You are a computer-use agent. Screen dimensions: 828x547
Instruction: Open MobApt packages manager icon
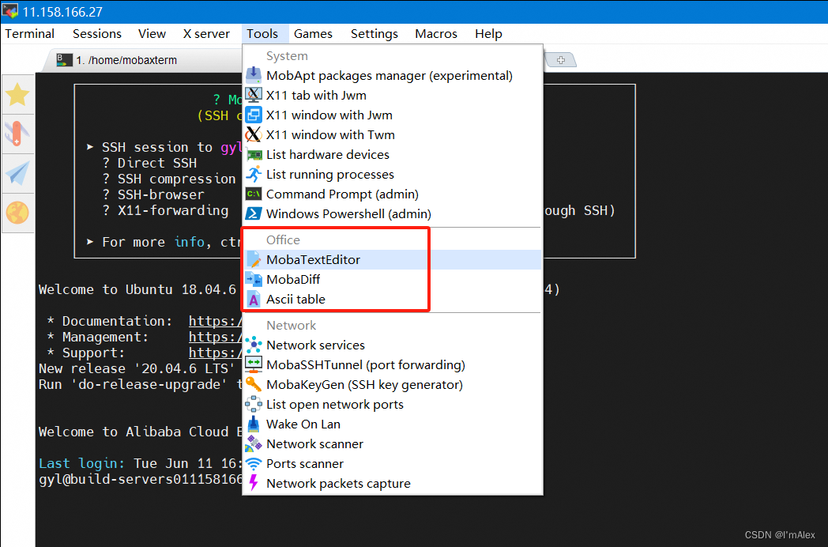click(254, 75)
